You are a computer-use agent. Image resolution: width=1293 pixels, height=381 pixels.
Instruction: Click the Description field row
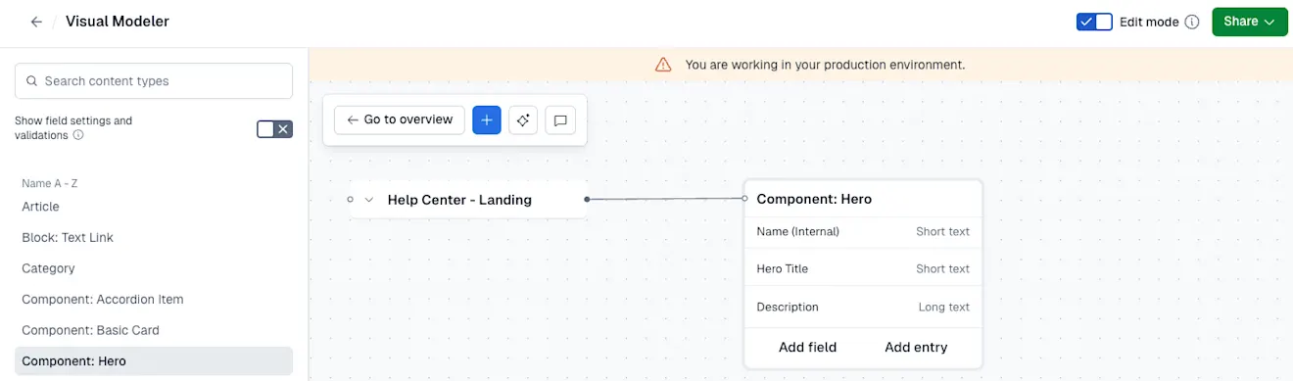[x=863, y=307]
